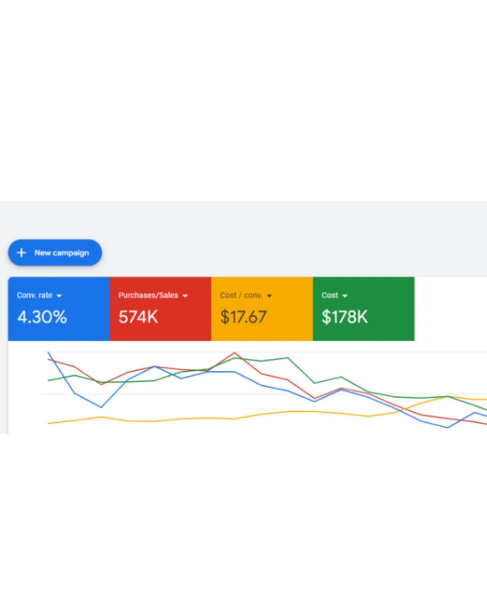Click the Cost label on green card

(330, 295)
